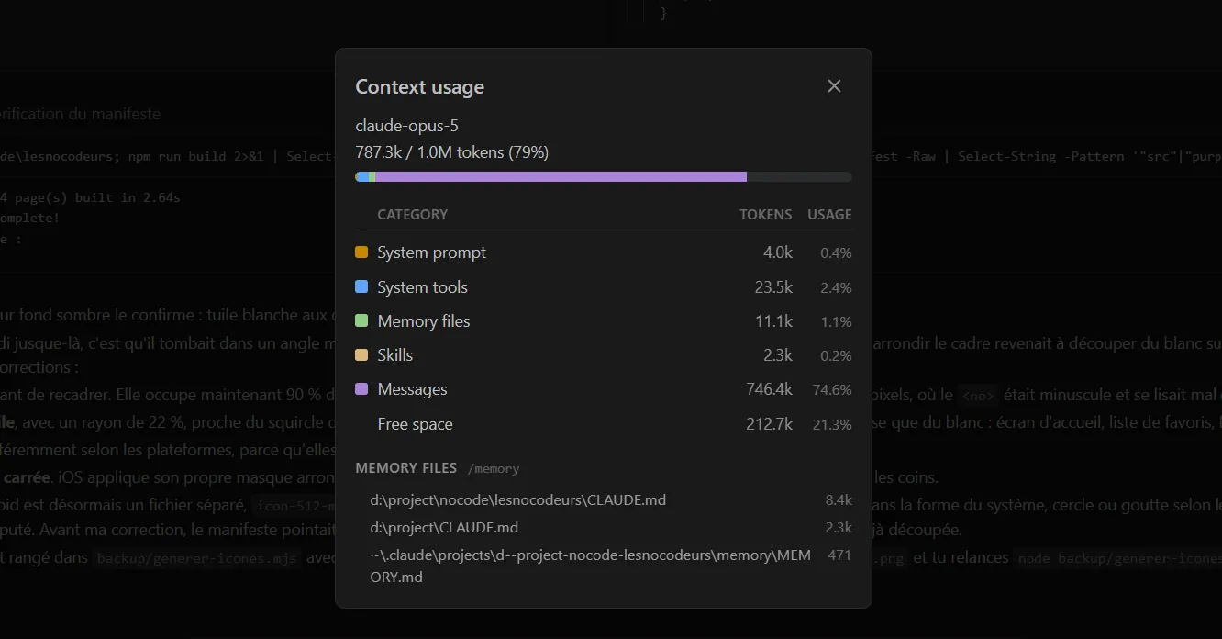Click the /memory command label
This screenshot has width=1222, height=639.
494,469
